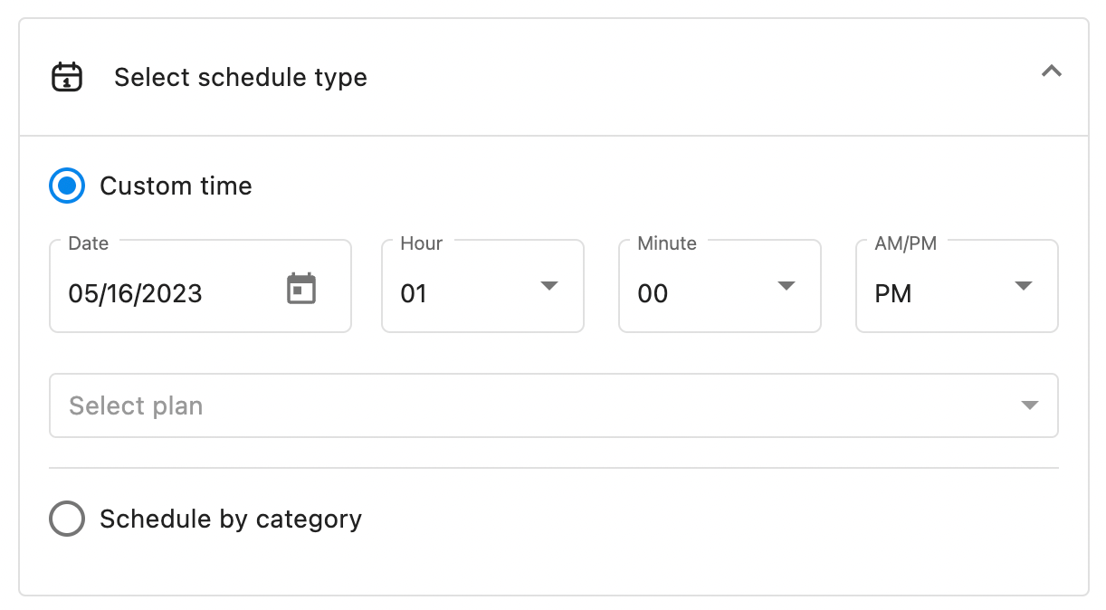Click the Schedule by category label text
This screenshot has height=610, width=1106.
pos(231,519)
